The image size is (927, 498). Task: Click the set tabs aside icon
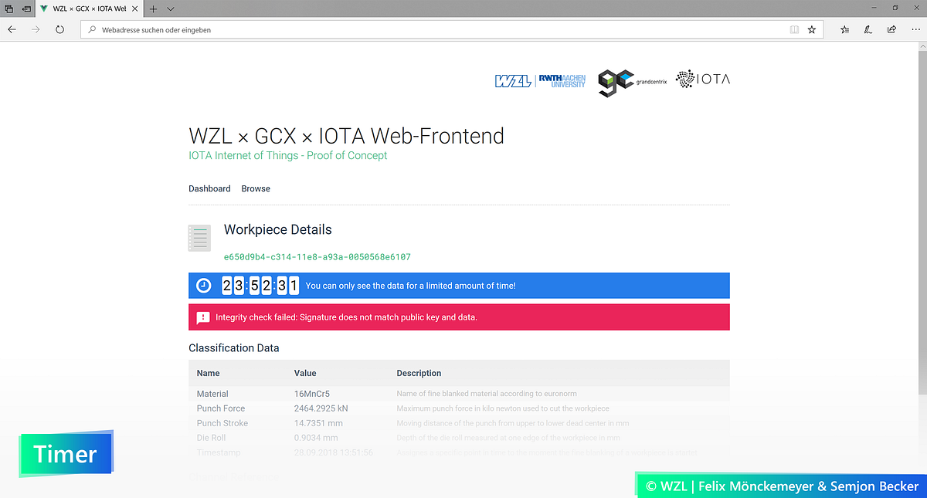[x=26, y=8]
